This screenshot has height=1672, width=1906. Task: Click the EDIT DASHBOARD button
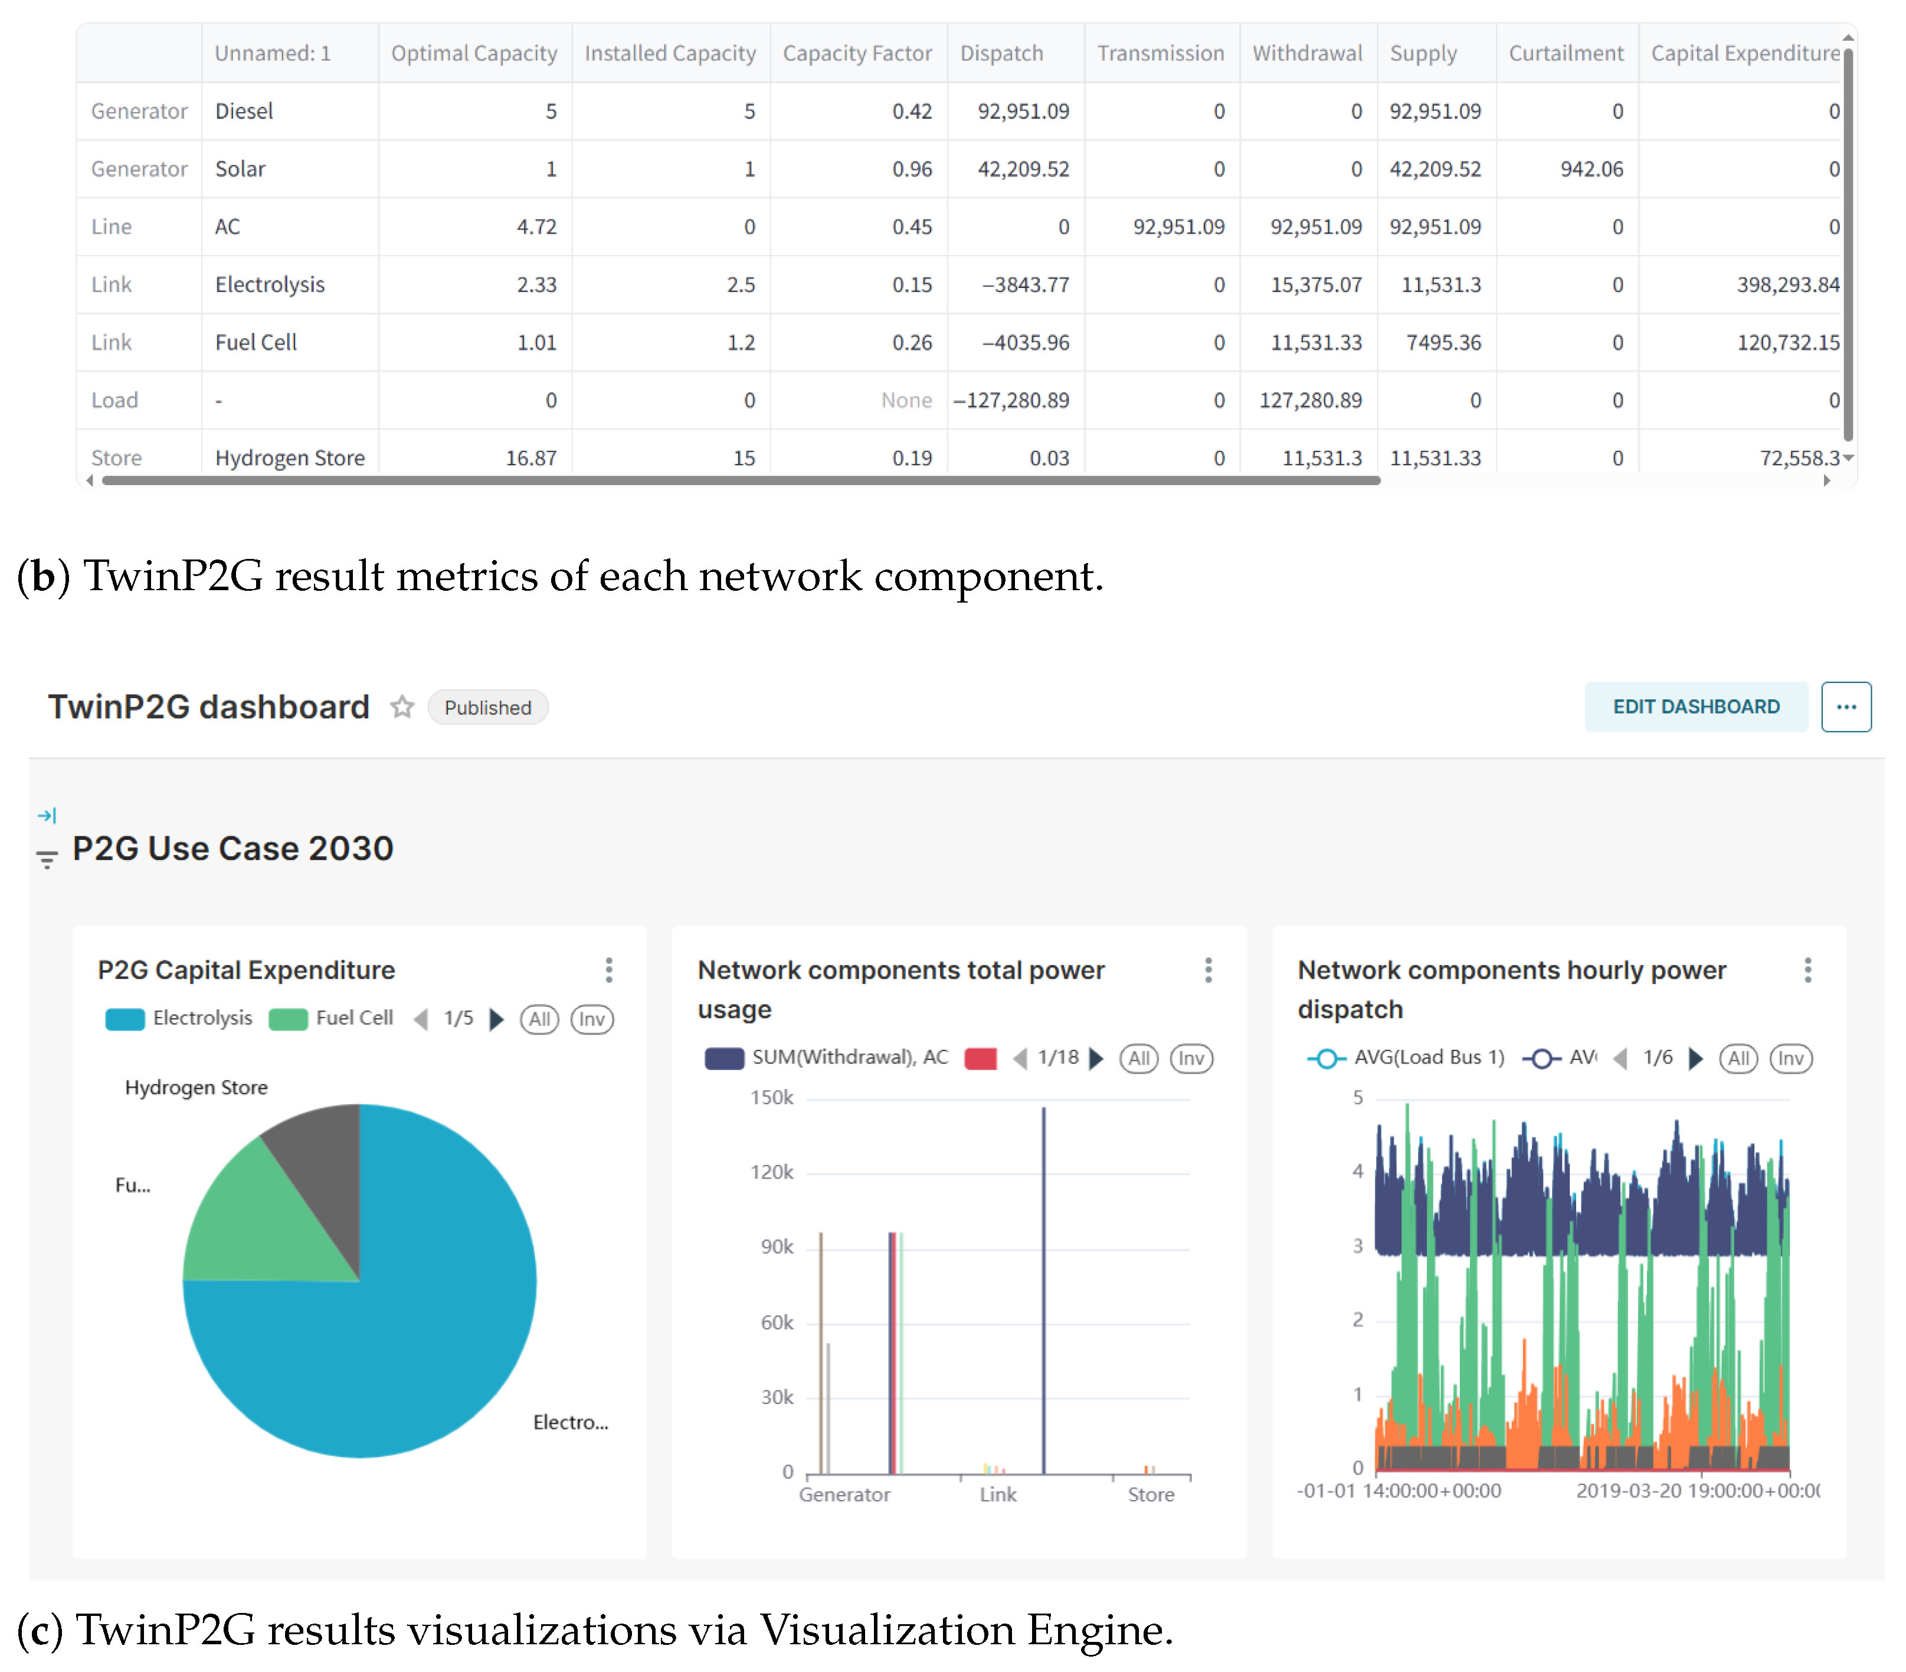1695,707
